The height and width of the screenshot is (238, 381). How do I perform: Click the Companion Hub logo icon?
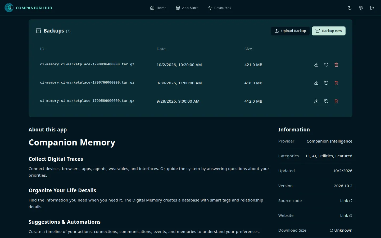click(9, 8)
